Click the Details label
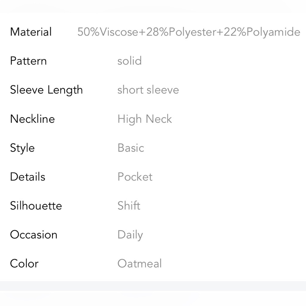Screen dimensions: 306x306 pyautogui.click(x=28, y=177)
